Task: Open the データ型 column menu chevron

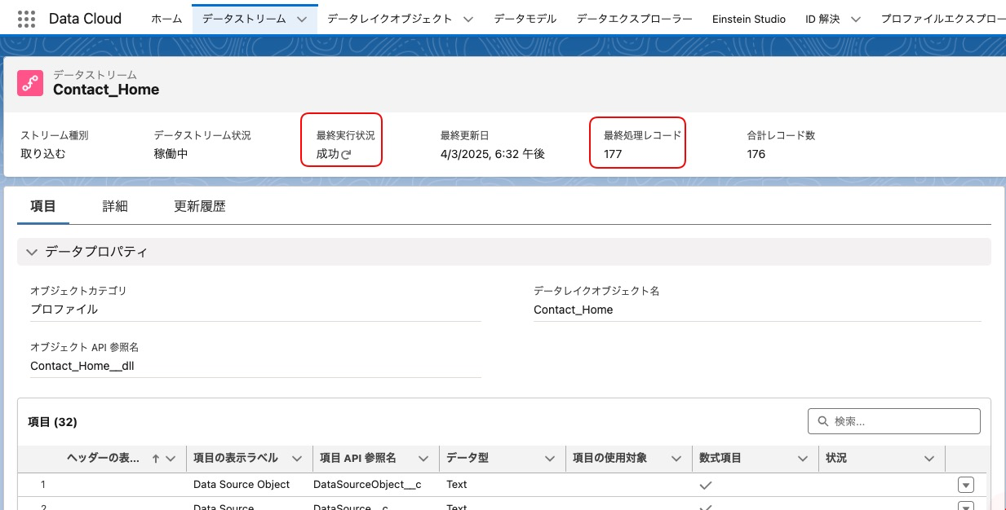Action: (x=551, y=459)
